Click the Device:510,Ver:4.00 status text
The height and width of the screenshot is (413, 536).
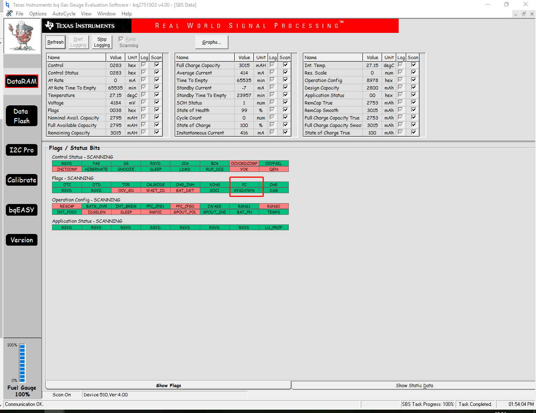[x=106, y=395]
